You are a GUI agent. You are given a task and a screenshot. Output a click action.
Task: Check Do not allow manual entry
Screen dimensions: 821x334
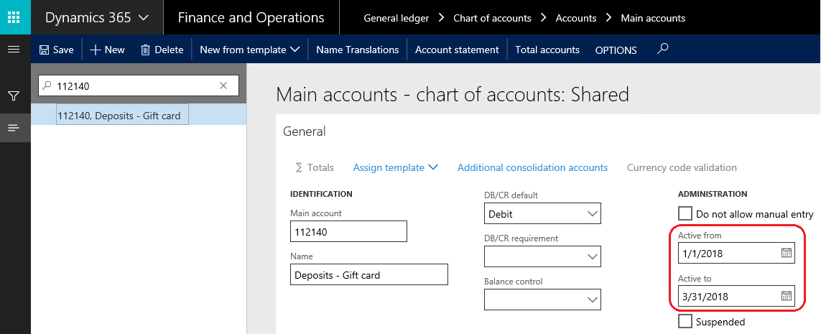[x=685, y=213]
